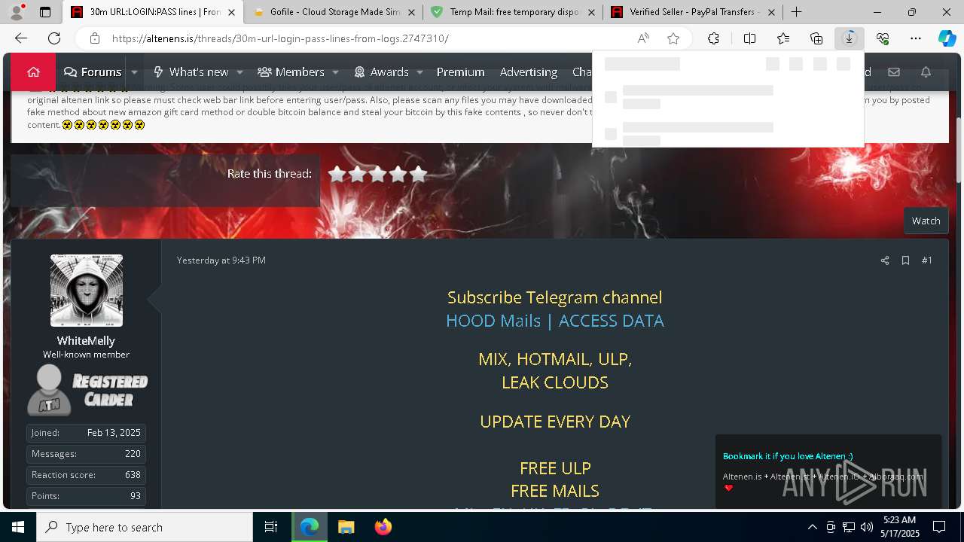Viewport: 964px width, 542px height.
Task: Open the Members navigation item
Action: click(291, 72)
